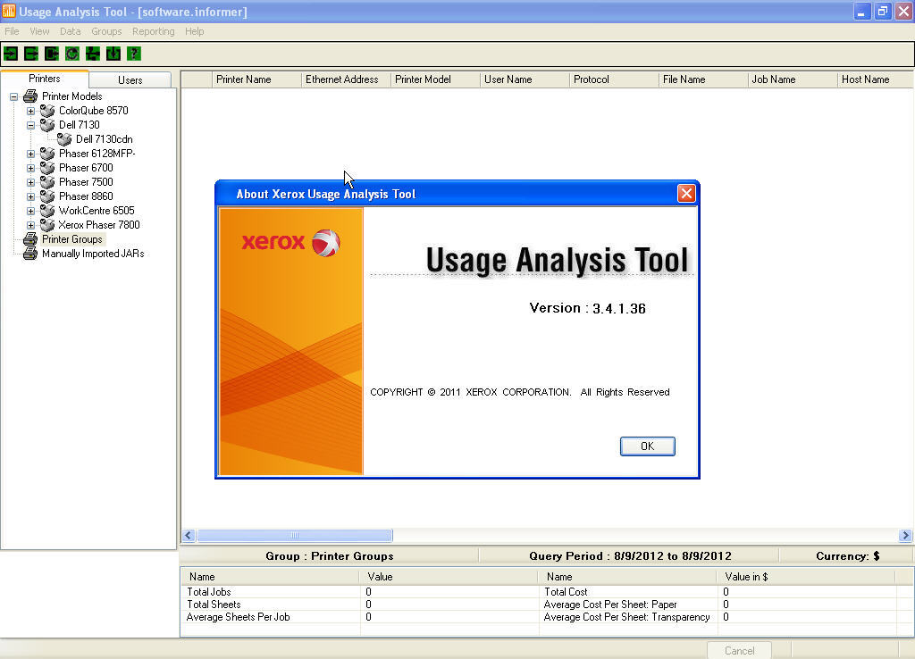Click the Host Name column header
This screenshot has width=915, height=659.
coord(876,79)
